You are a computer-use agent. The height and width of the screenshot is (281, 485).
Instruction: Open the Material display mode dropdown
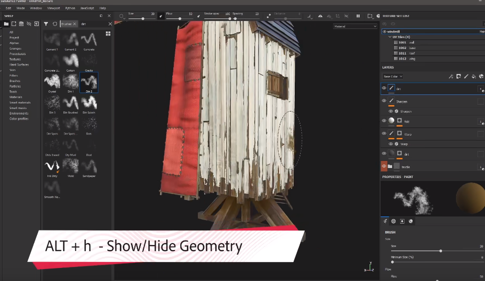[355, 26]
